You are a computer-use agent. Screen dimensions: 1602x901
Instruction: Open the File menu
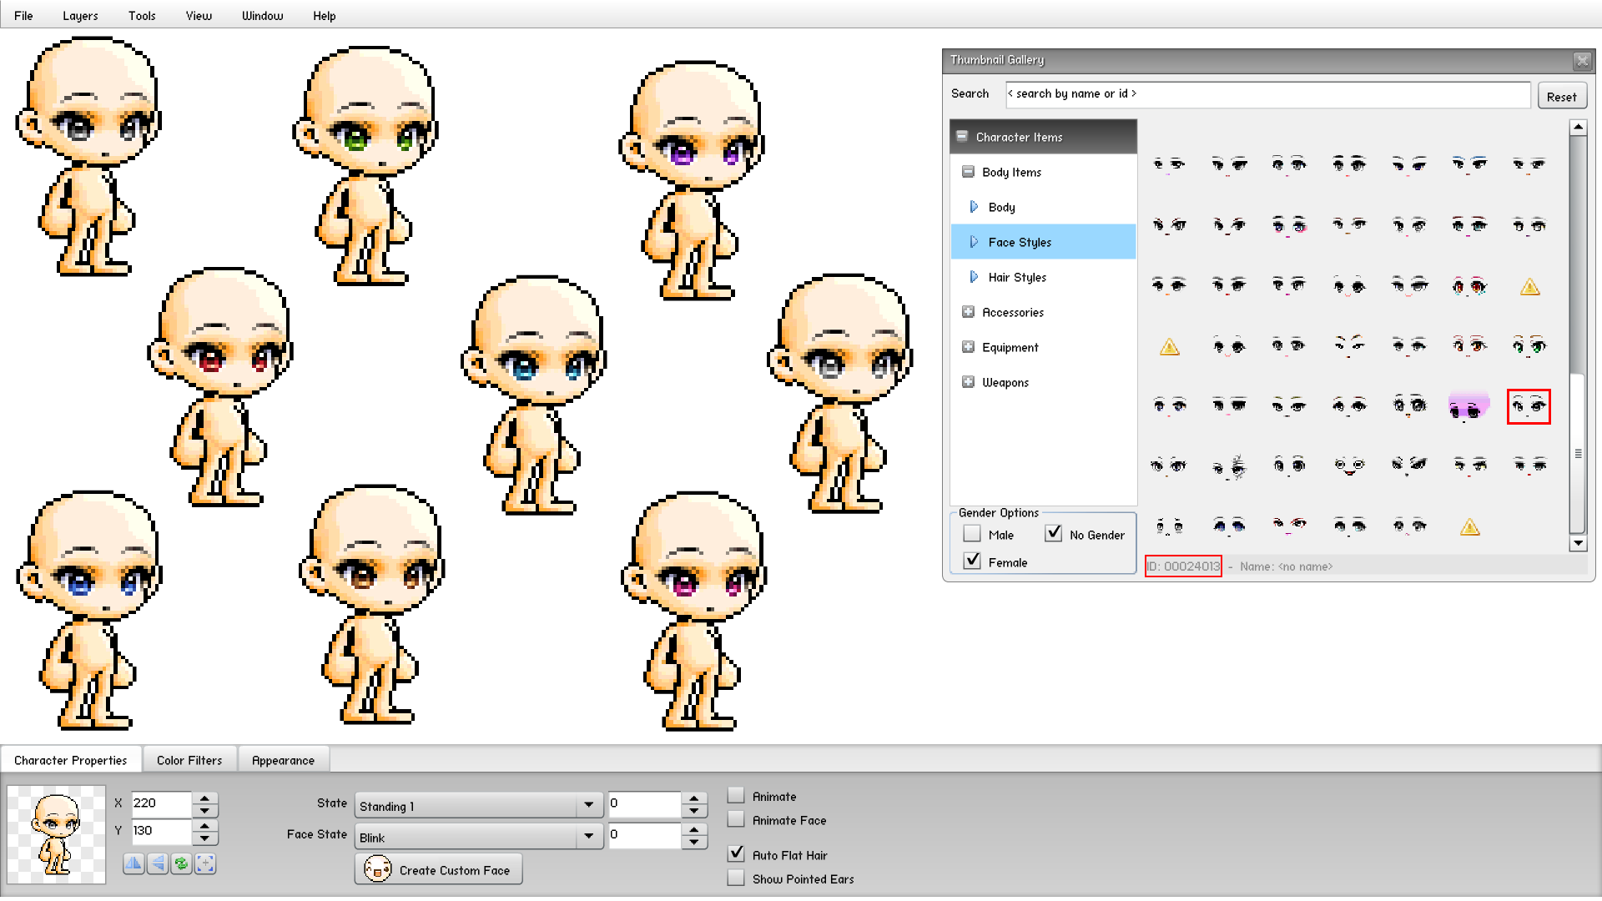[23, 15]
